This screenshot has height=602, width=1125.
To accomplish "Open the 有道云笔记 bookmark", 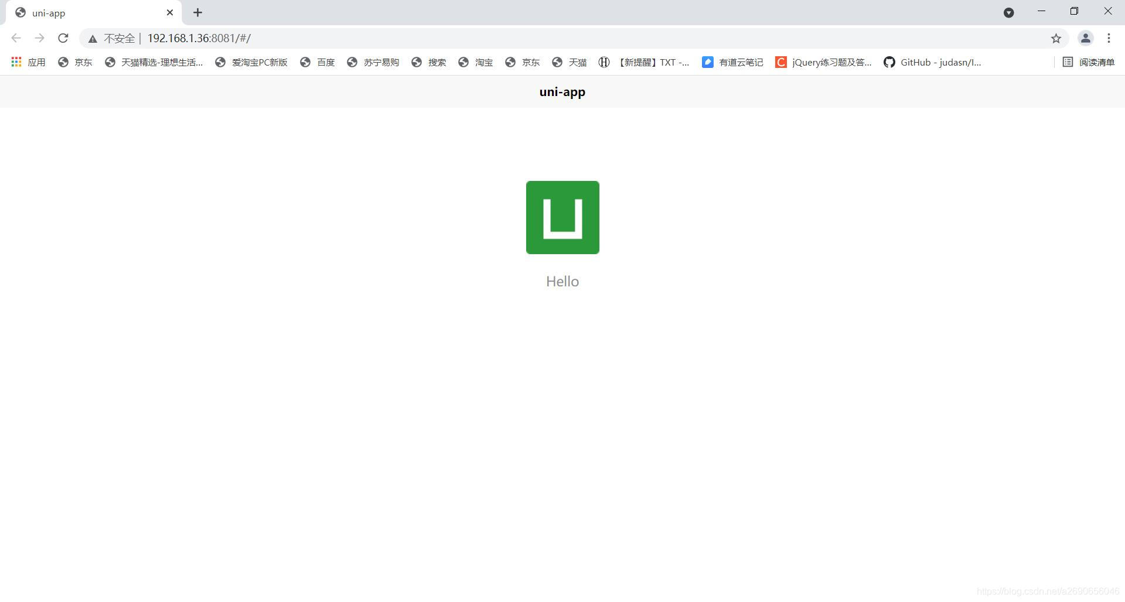I will point(732,62).
